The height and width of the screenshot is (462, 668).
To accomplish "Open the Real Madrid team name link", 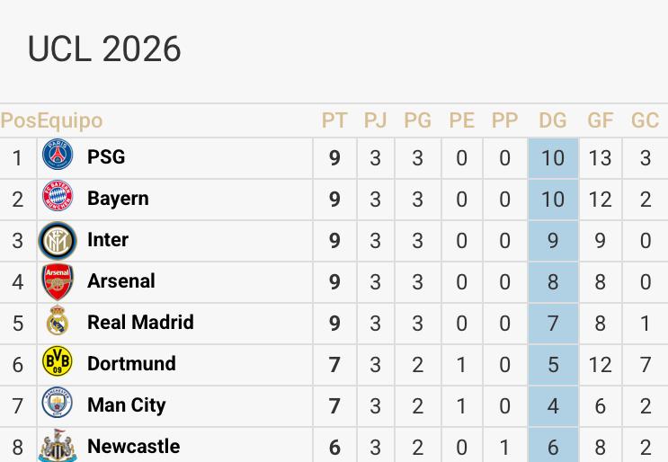I will tap(140, 322).
